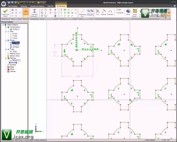Screen dimensions: 177x142
Task: Select the Line sketch tool
Action: click(x=42, y=10)
